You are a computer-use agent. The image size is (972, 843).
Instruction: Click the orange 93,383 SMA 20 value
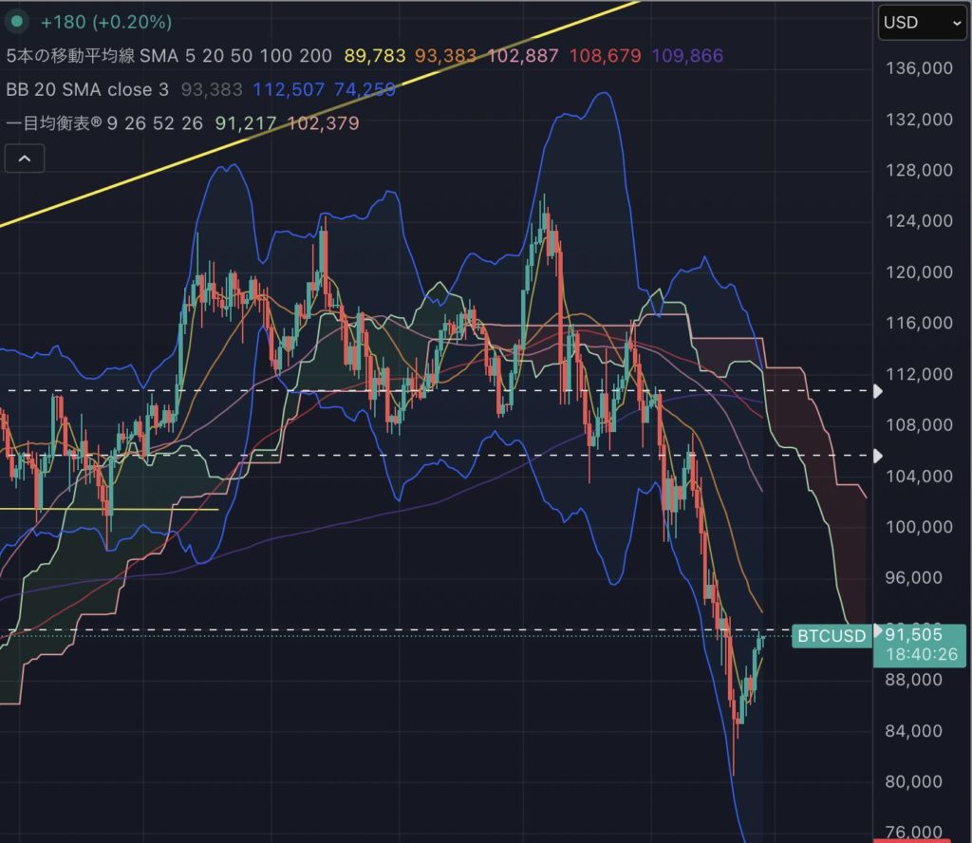coord(446,56)
